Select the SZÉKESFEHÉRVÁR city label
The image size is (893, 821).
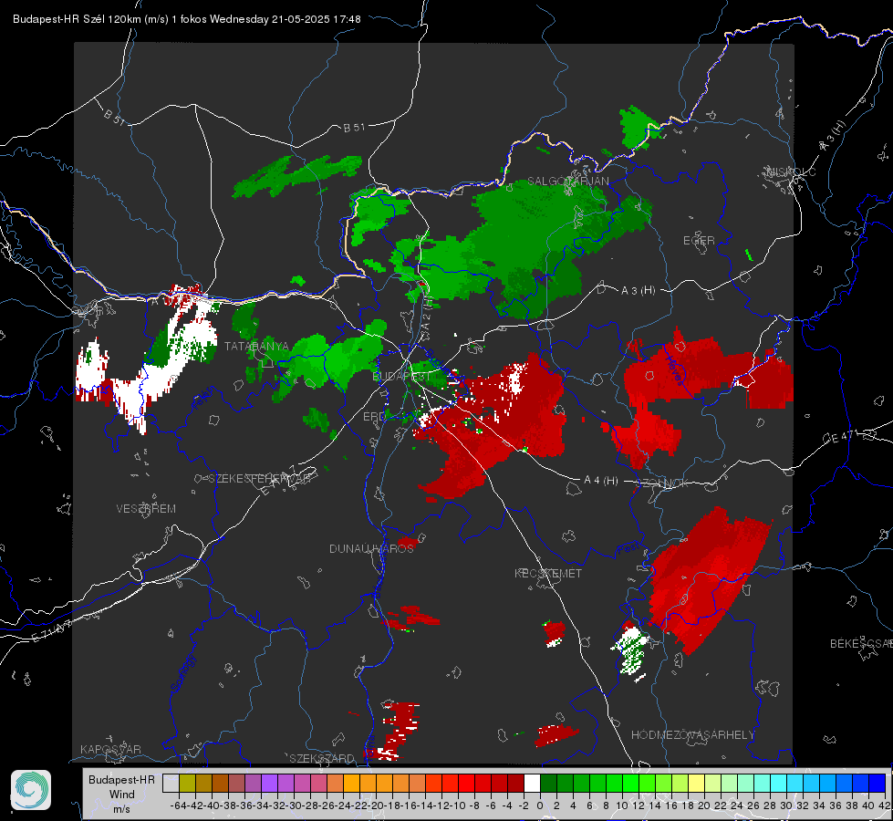coord(260,479)
